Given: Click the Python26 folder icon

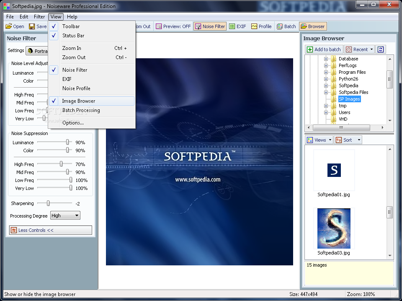Looking at the screenshot, I should (x=333, y=79).
